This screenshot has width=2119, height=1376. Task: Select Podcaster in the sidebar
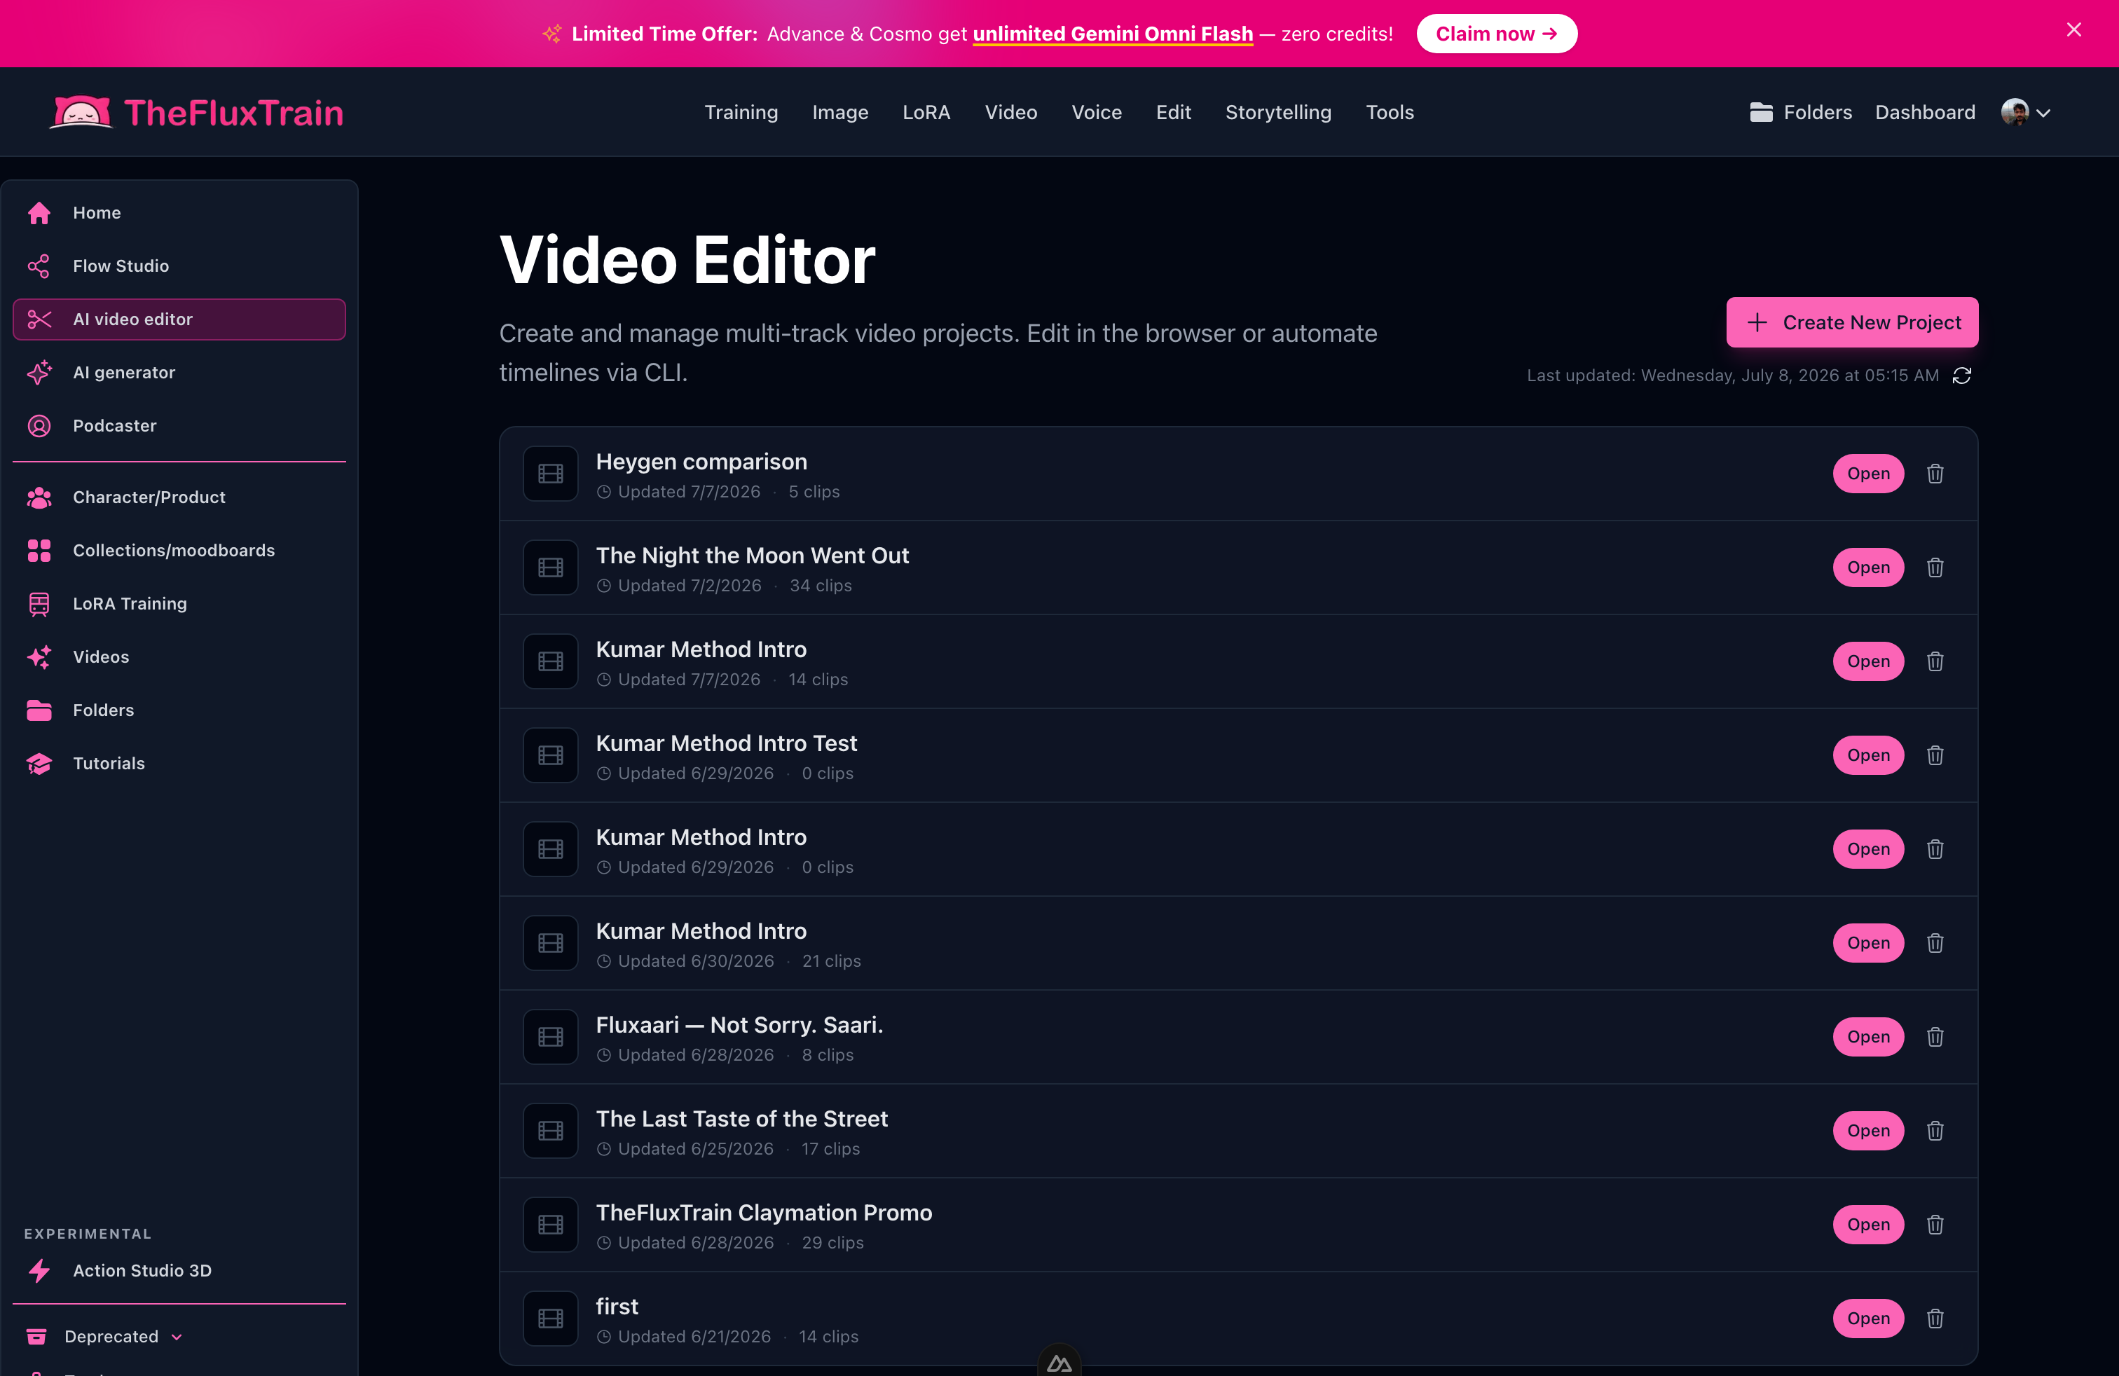(179, 425)
